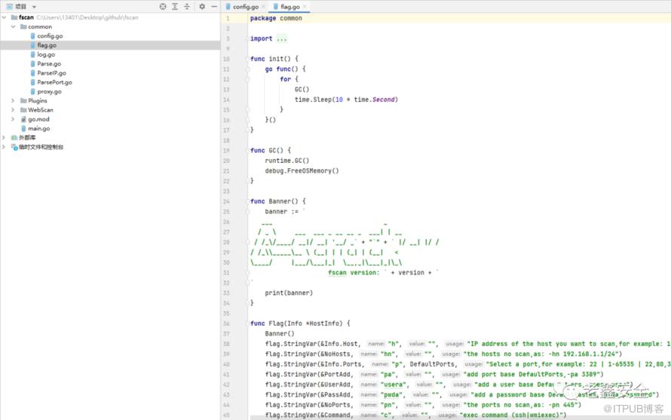This screenshot has width=671, height=420.
Task: Expand the 外部库 node
Action: (x=5, y=137)
